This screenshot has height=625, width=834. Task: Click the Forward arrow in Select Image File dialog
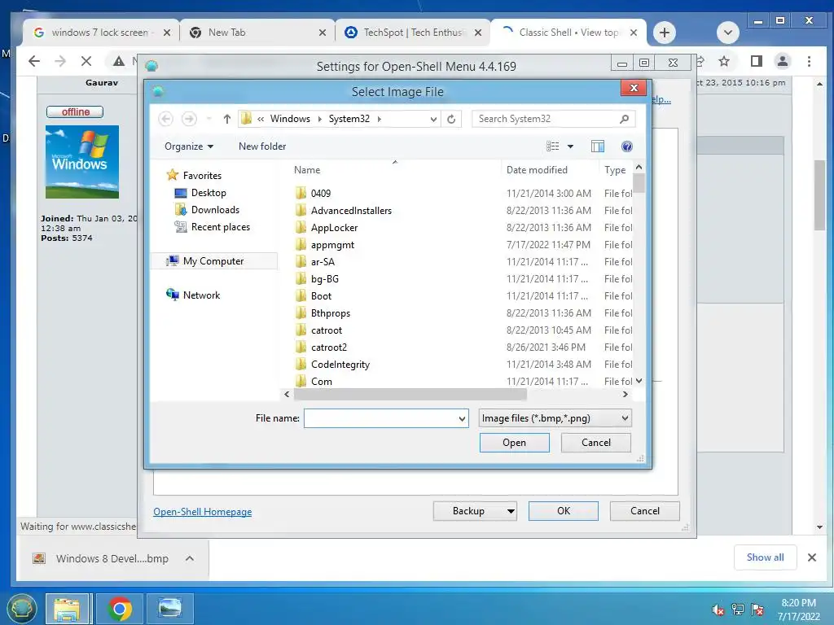[x=189, y=119]
